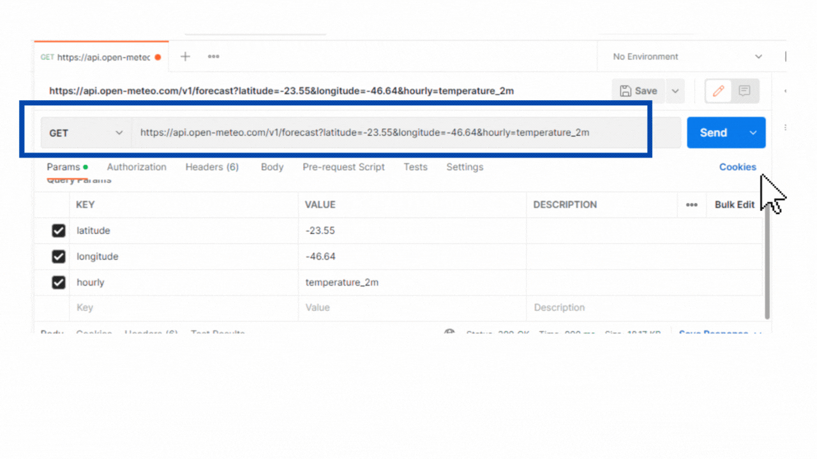The image size is (817, 459).
Task: Click the empty Key placeholder field
Action: click(x=184, y=308)
